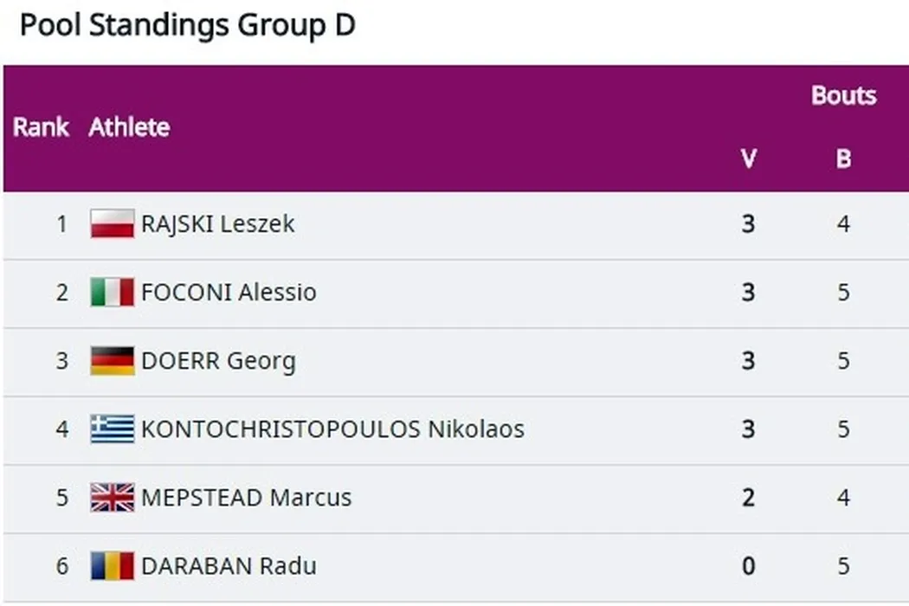
Task: Open KONTOCHRISTOPOULOS Nikolaos profile
Action: 332,429
